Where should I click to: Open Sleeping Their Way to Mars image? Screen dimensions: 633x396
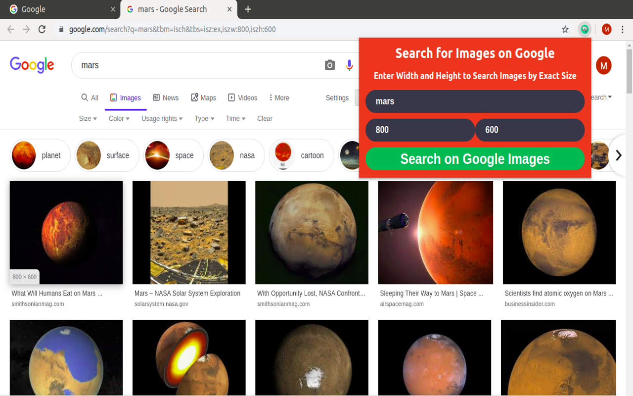pos(435,233)
